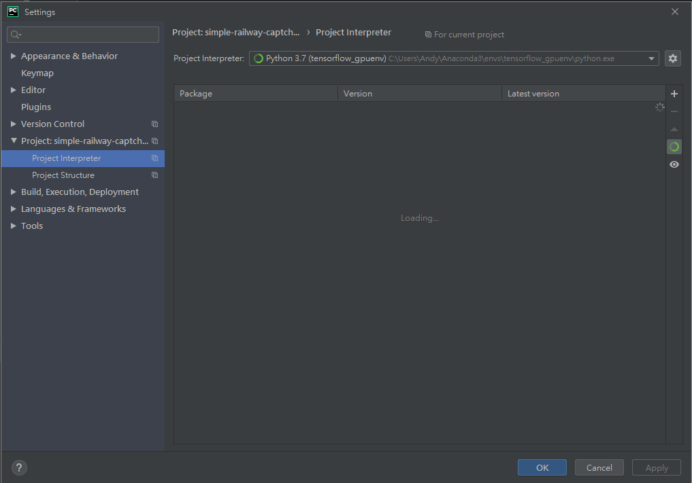
Task: Remove a package with the minus icon
Action: [x=674, y=111]
